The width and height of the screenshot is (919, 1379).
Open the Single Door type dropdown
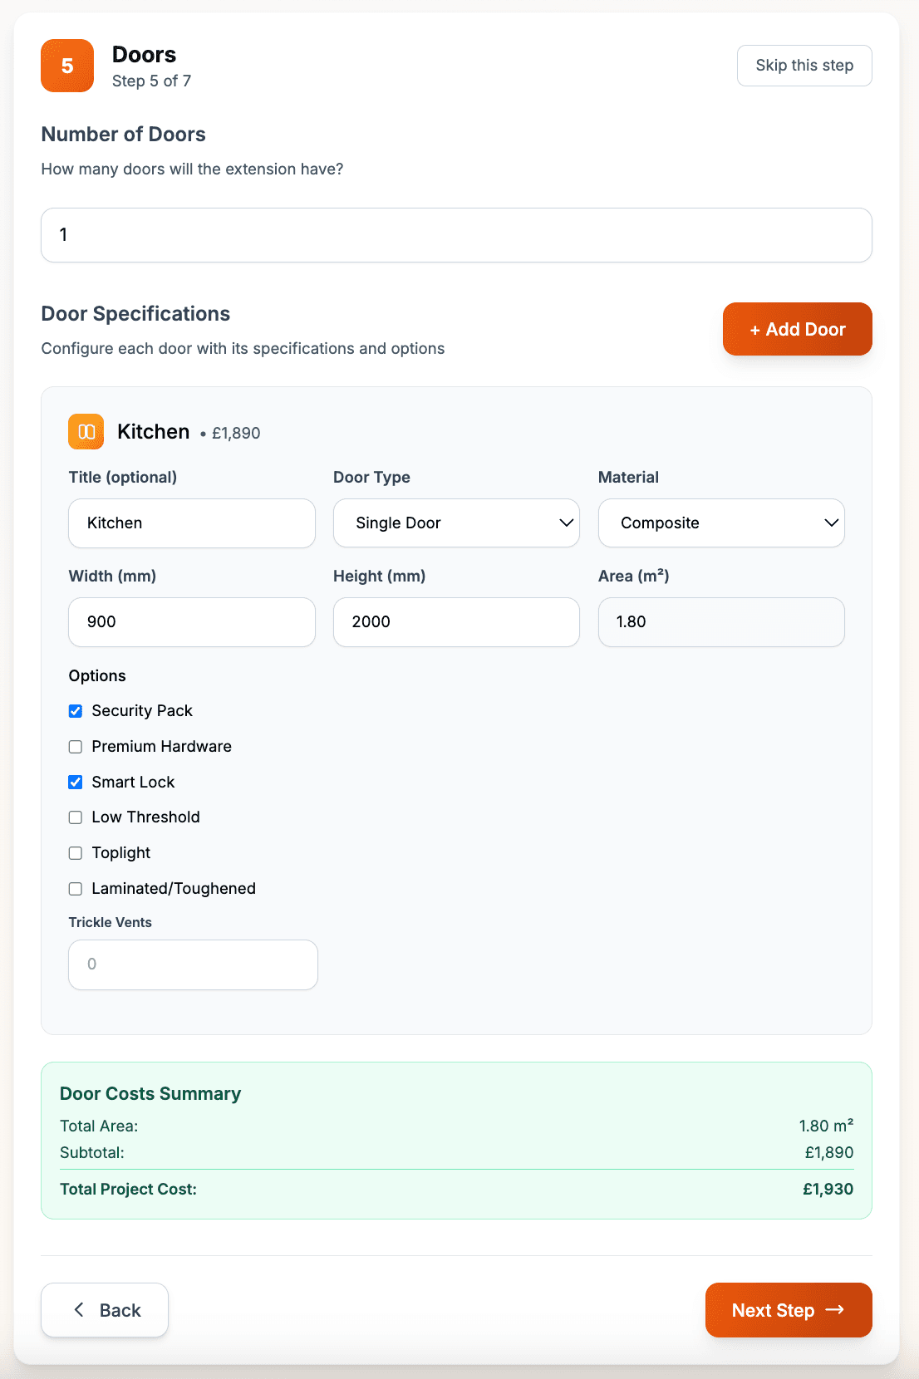pyautogui.click(x=455, y=523)
